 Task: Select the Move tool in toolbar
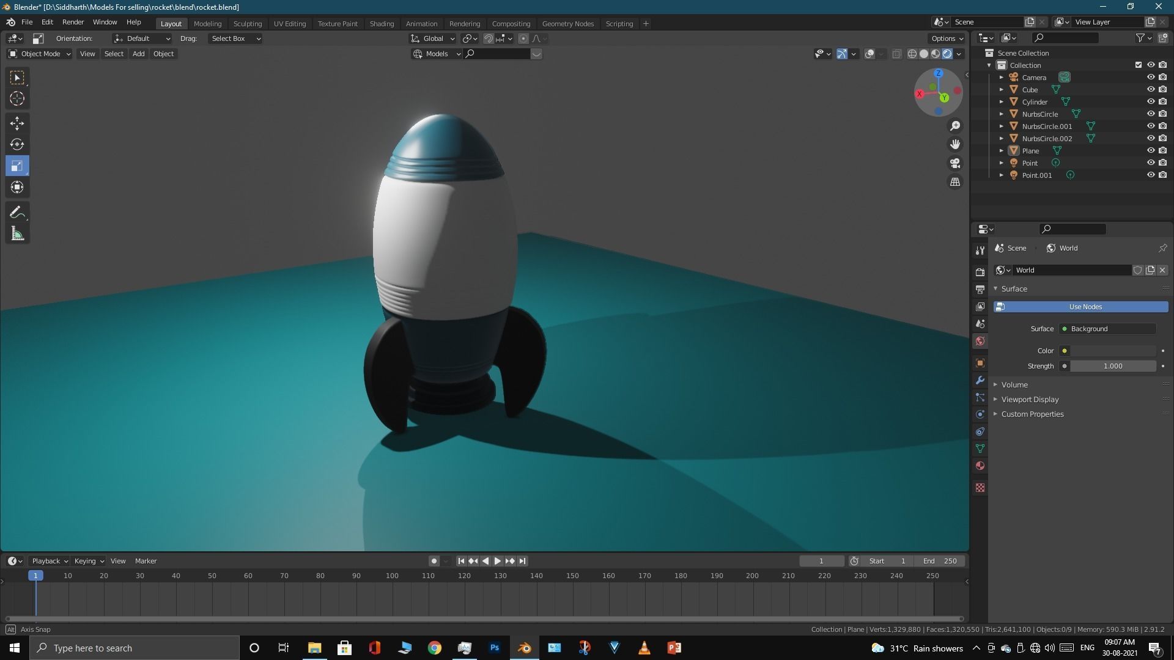[17, 123]
